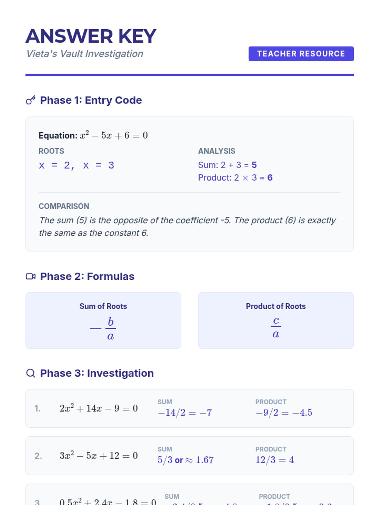This screenshot has width=379, height=505.
Task: Click problem 2 equation 3x² − 5x + 12 = 0
Action: 99,456
